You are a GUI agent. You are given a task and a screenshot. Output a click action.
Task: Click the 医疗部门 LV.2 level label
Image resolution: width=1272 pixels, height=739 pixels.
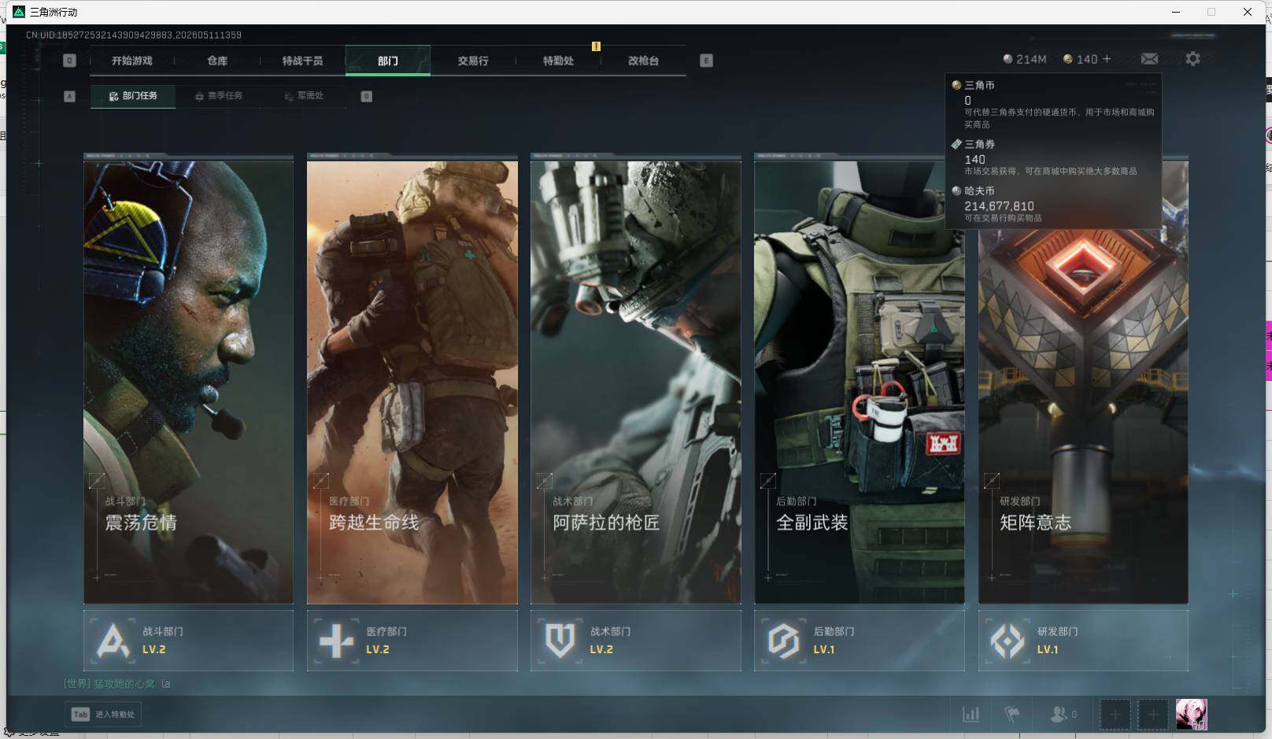tap(378, 650)
